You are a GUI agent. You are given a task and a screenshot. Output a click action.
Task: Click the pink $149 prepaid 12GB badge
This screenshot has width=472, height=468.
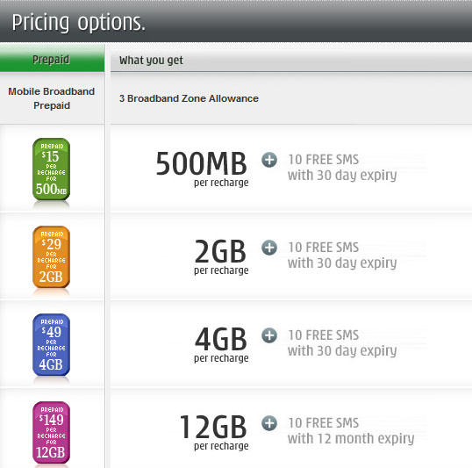point(51,433)
